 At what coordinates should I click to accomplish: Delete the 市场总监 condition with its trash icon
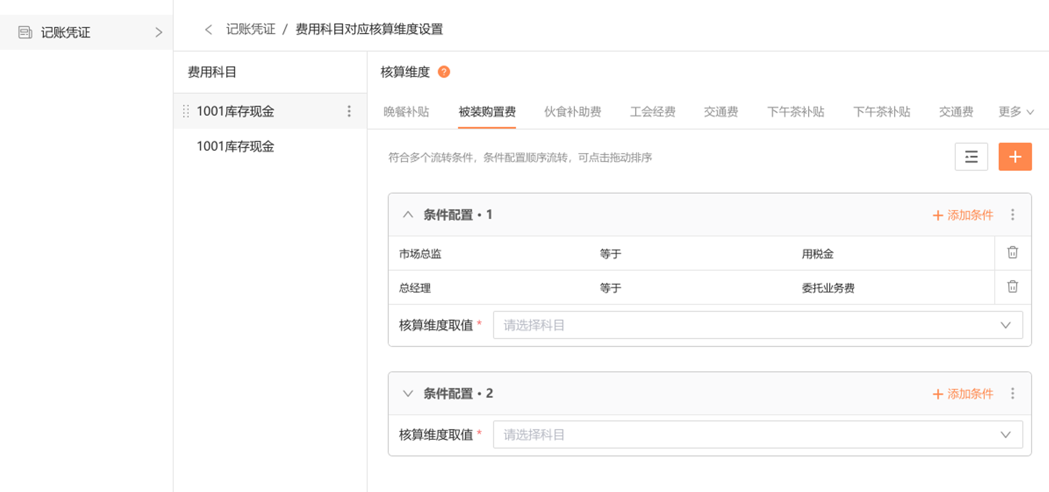coord(1012,252)
